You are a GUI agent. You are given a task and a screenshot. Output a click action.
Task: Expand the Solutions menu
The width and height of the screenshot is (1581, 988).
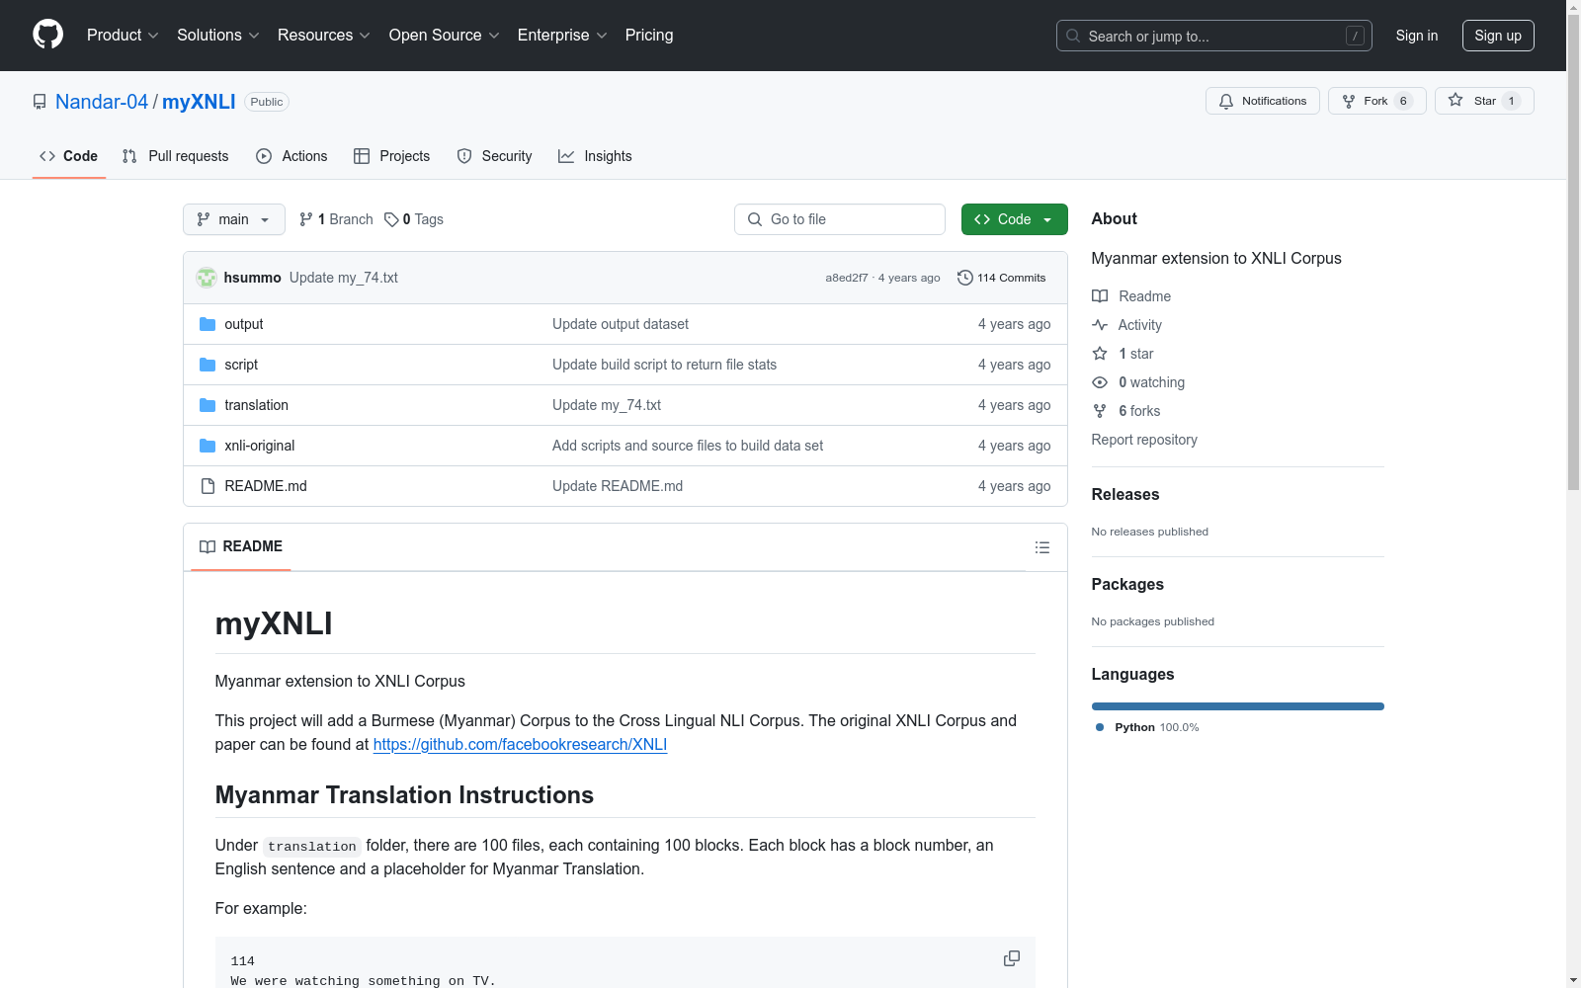click(x=218, y=36)
